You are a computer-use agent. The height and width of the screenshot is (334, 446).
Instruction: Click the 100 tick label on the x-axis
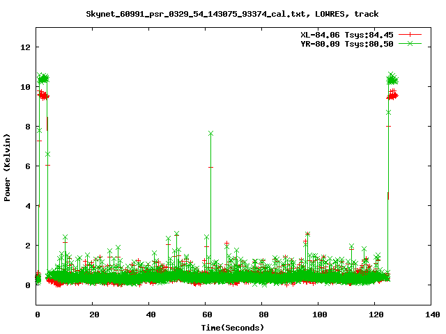[318, 315]
